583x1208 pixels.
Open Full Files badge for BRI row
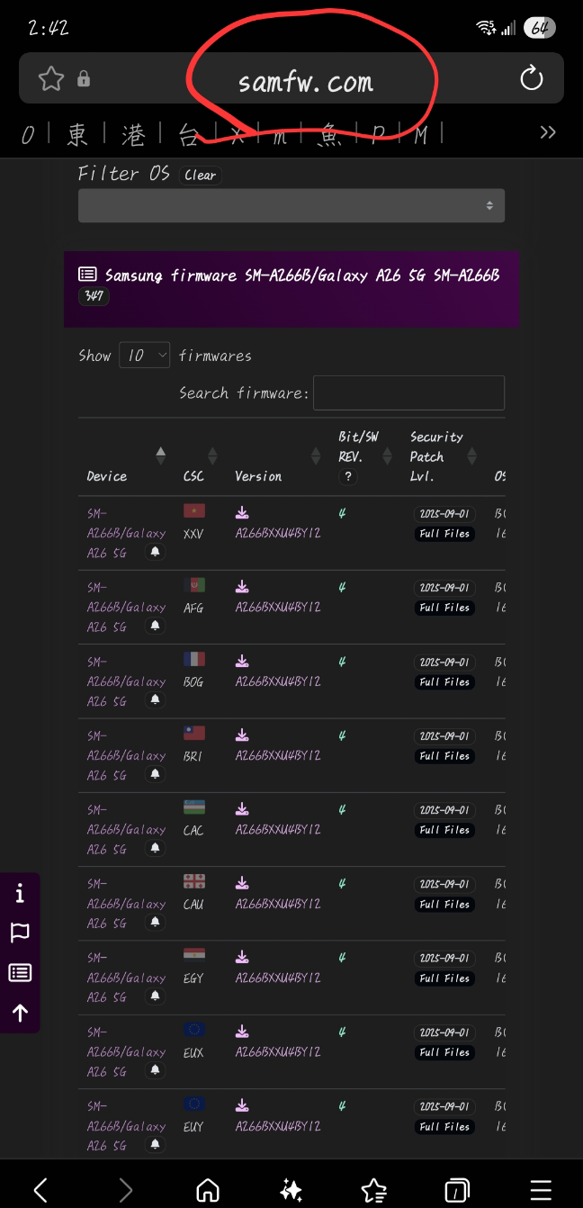[x=444, y=756]
